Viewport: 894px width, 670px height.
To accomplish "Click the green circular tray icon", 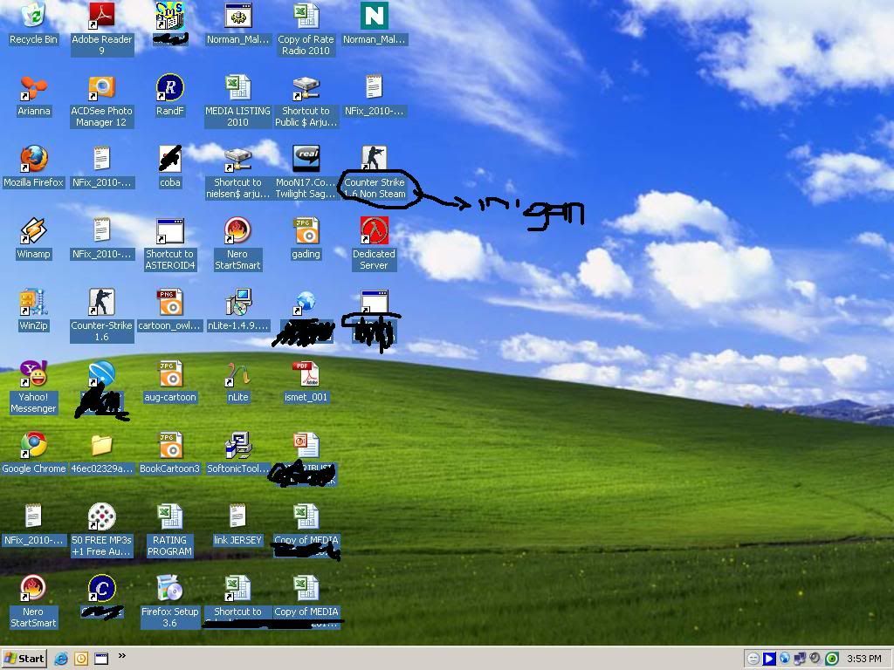I will tap(832, 659).
